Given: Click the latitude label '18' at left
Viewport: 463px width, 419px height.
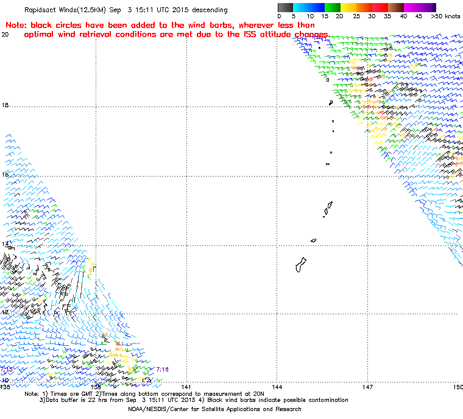Looking at the screenshot, I should click(x=5, y=105).
